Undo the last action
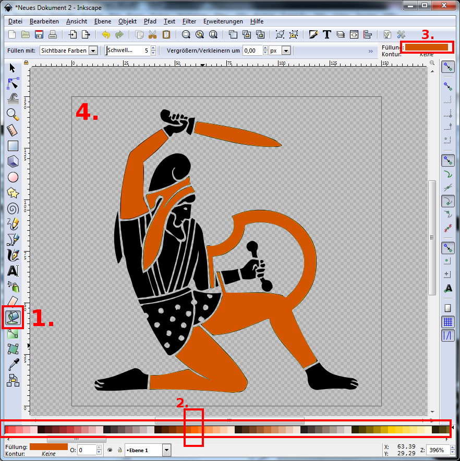460x461 pixels. coord(106,35)
